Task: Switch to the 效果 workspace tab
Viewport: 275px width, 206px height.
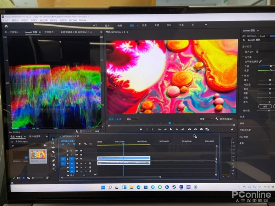Action: click(144, 25)
